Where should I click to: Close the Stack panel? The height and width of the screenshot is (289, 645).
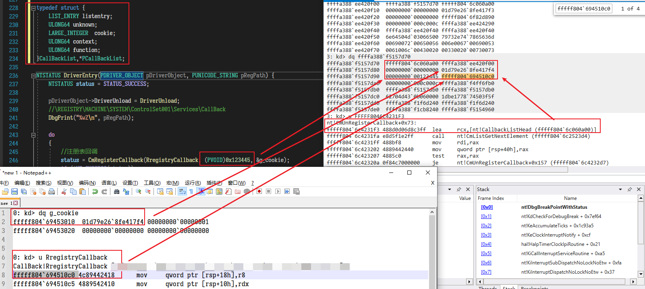[x=639, y=189]
